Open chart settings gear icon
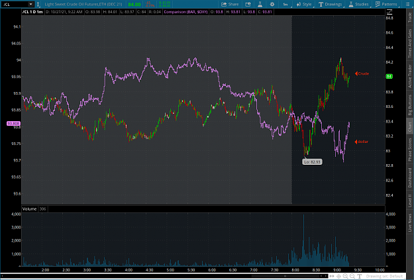414x280 pixels. [x=272, y=4]
